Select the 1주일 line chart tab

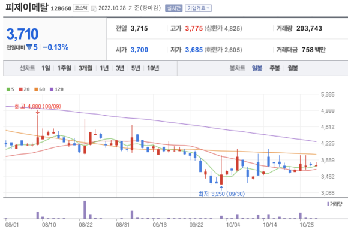(64, 68)
